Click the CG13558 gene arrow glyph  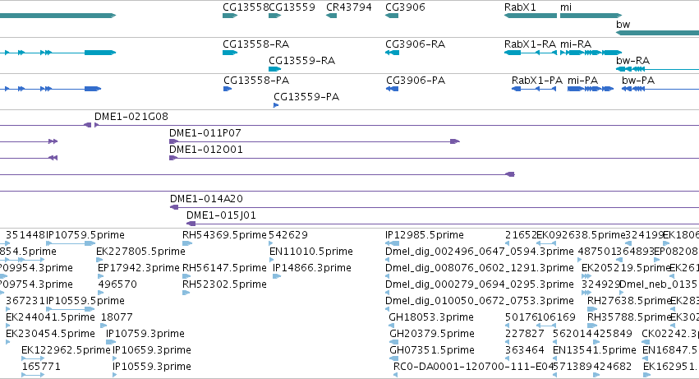click(x=230, y=16)
